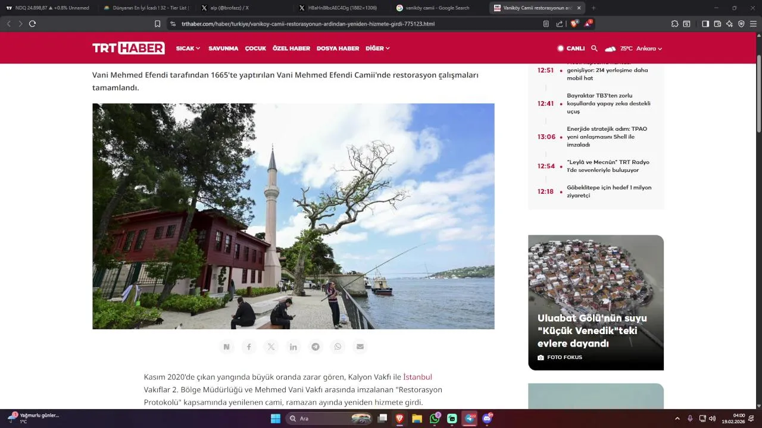Image resolution: width=762 pixels, height=428 pixels.
Task: Open the browser hamburger main menu
Action: [x=753, y=24]
